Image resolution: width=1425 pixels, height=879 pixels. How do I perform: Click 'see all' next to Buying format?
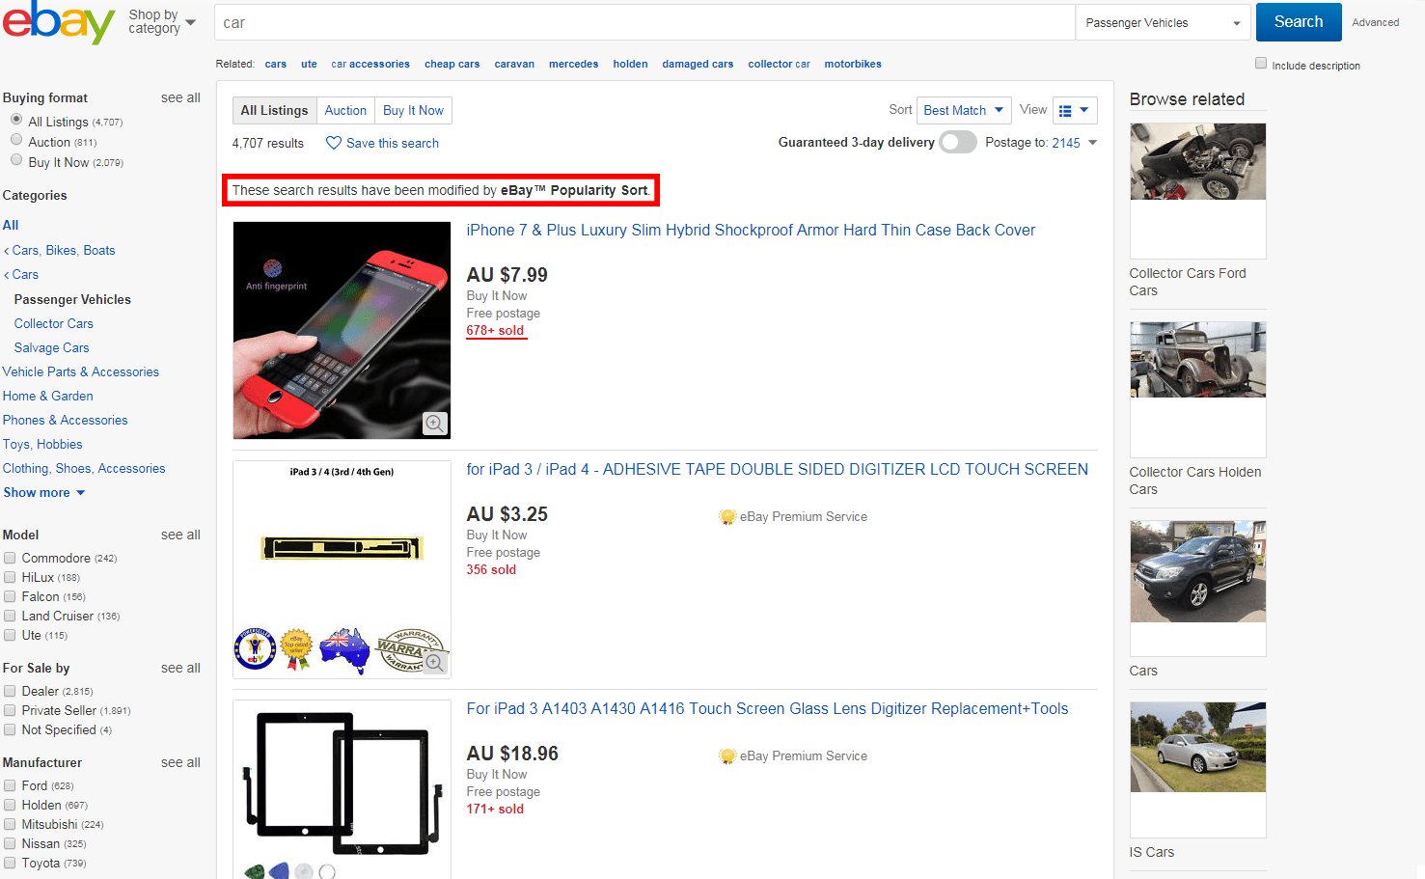[x=180, y=97]
